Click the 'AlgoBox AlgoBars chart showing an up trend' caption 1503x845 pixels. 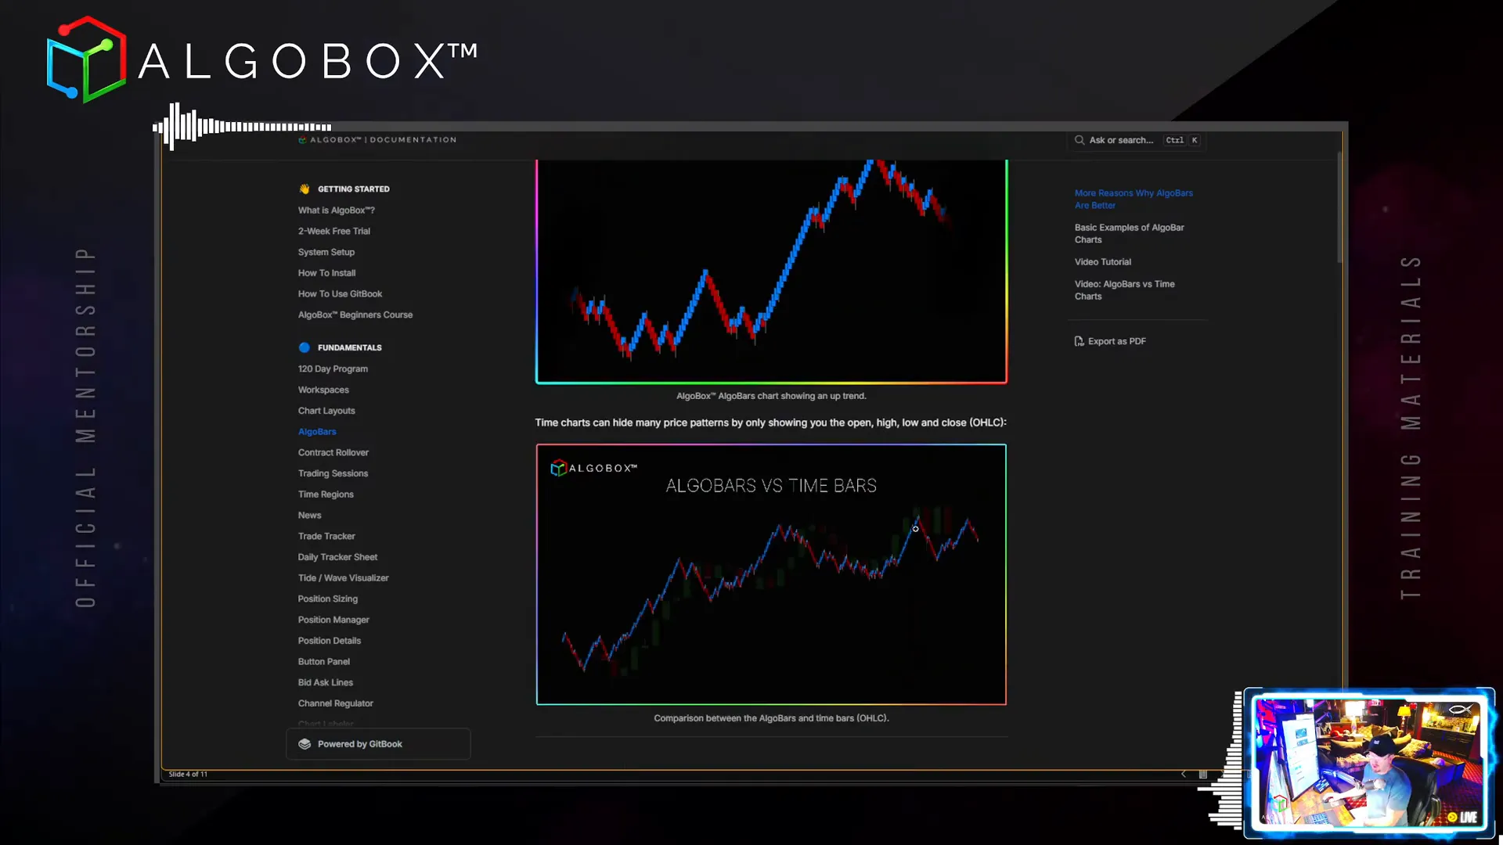click(x=771, y=396)
